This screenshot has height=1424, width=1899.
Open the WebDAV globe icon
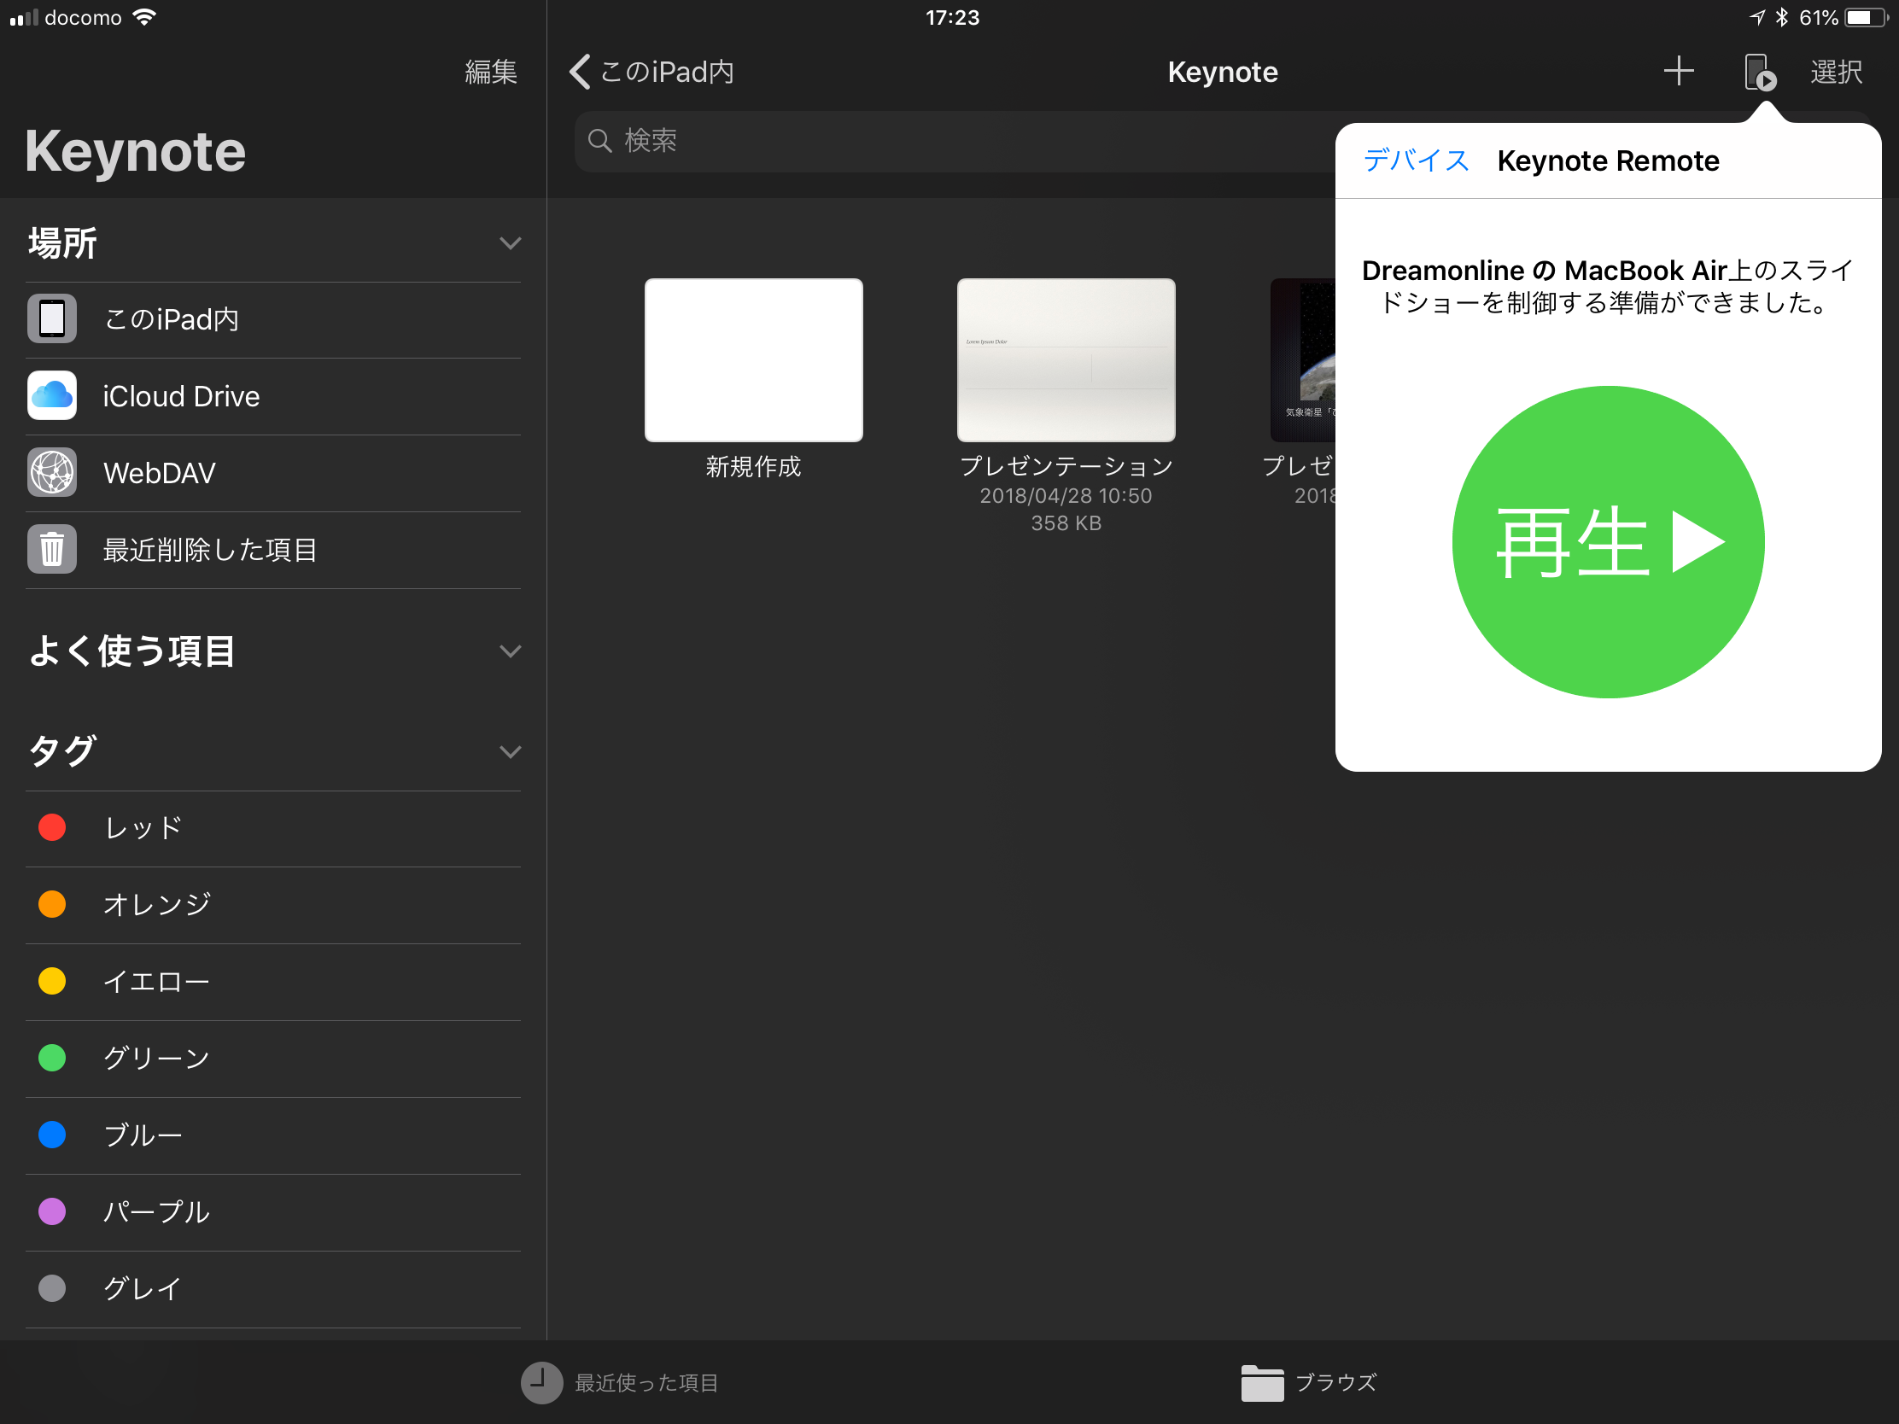[x=52, y=472]
